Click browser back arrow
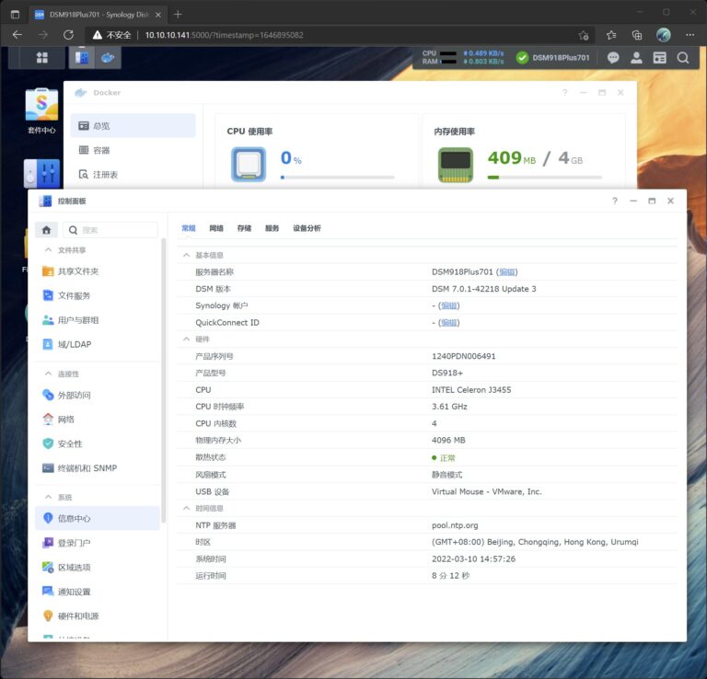This screenshot has width=707, height=679. tap(17, 35)
